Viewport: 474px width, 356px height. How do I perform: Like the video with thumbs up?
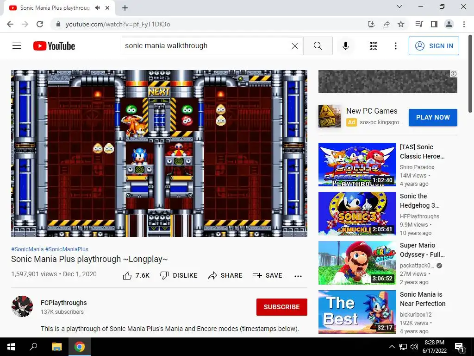click(x=136, y=275)
